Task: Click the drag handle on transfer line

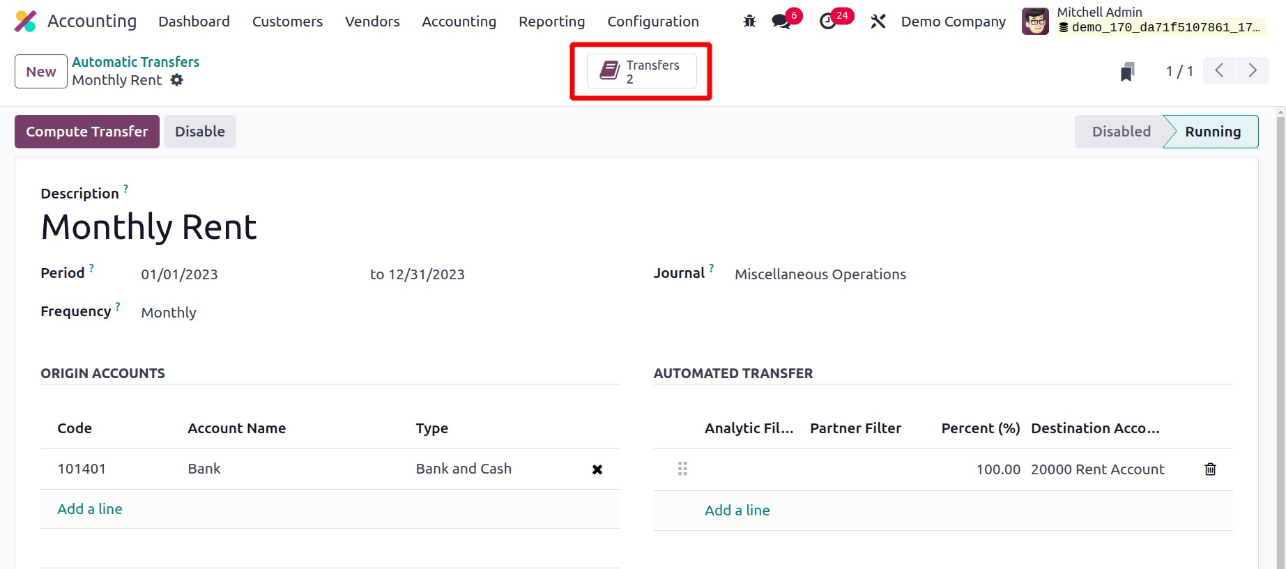Action: (682, 469)
